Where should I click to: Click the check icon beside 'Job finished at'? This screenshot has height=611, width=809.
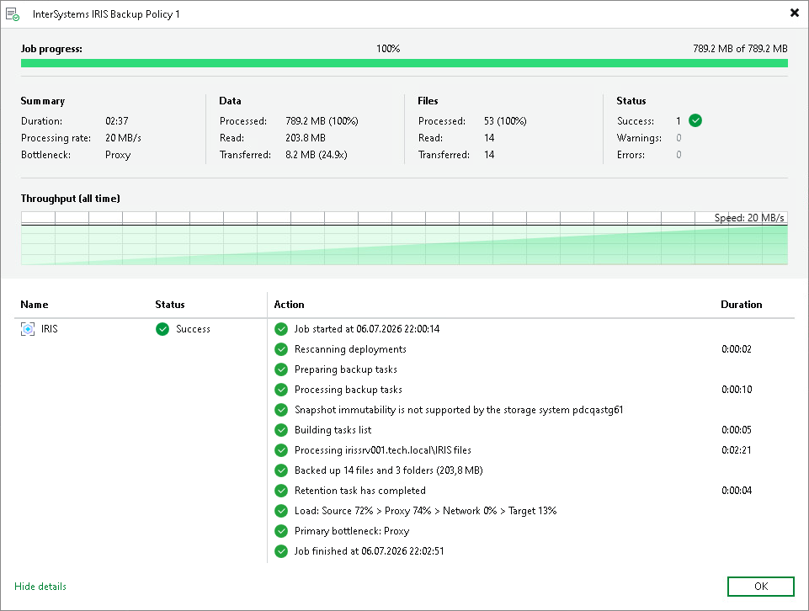point(281,551)
